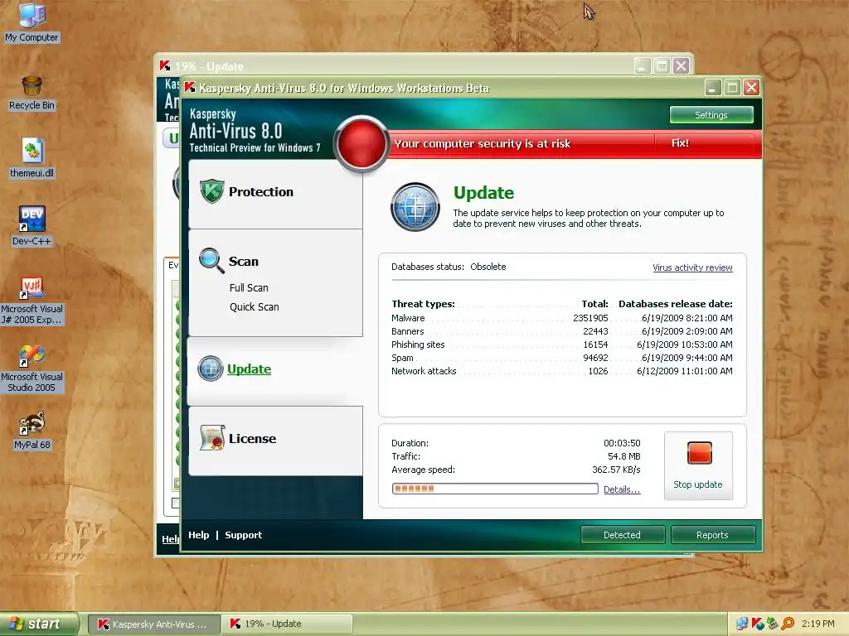Click the update progress bar

click(495, 489)
